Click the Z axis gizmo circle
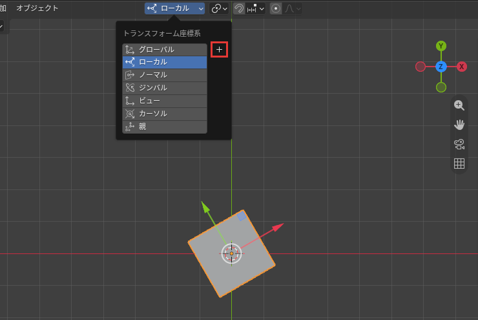This screenshot has height=320, width=478. 441,67
